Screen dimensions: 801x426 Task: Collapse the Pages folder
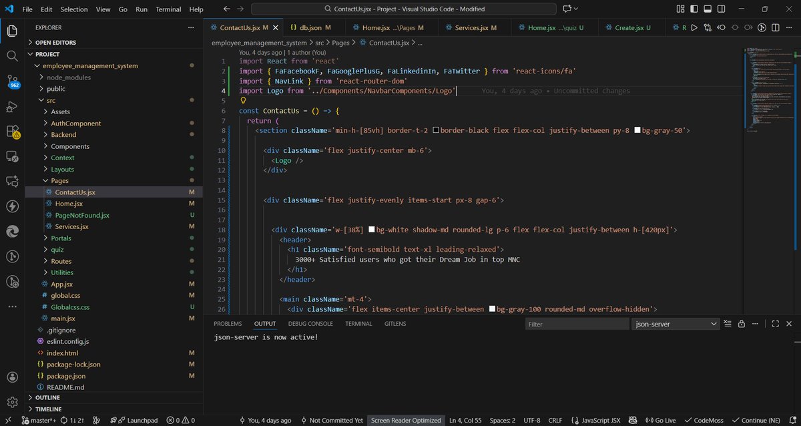click(x=113, y=180)
